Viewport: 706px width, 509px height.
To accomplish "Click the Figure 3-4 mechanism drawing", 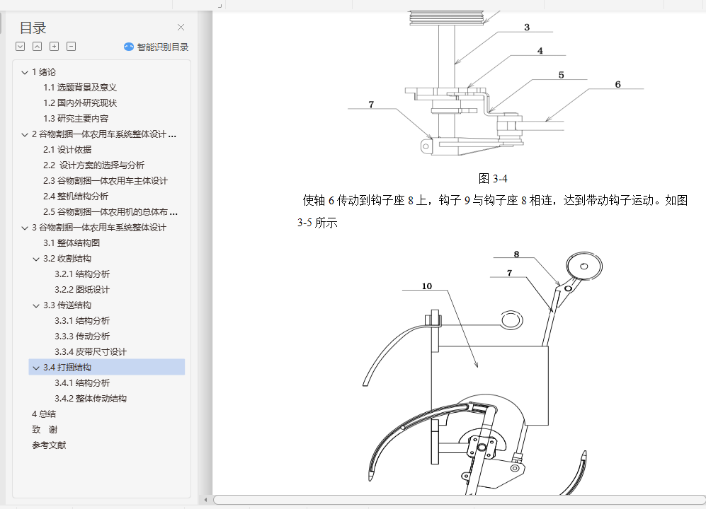I will tap(495, 84).
